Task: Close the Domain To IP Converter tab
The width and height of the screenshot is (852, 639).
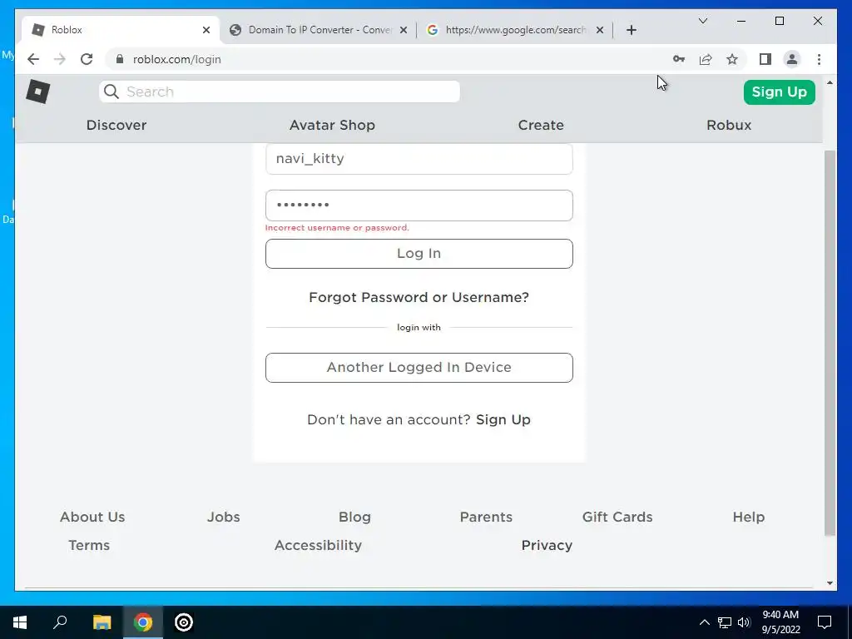Action: pyautogui.click(x=404, y=30)
